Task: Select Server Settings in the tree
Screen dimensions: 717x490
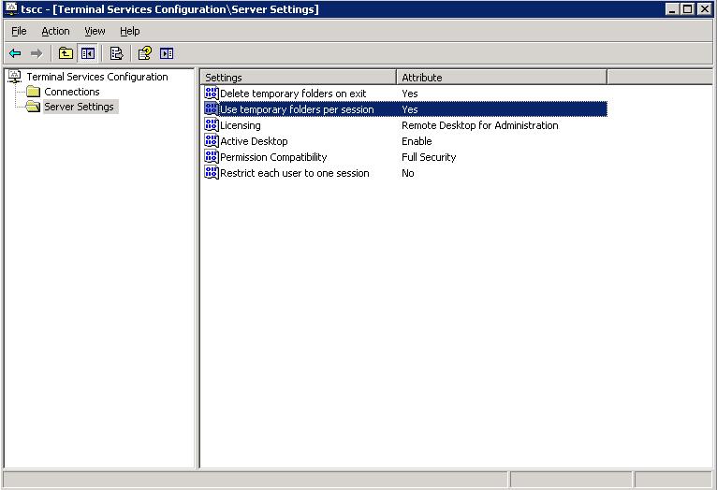Action: [x=79, y=107]
